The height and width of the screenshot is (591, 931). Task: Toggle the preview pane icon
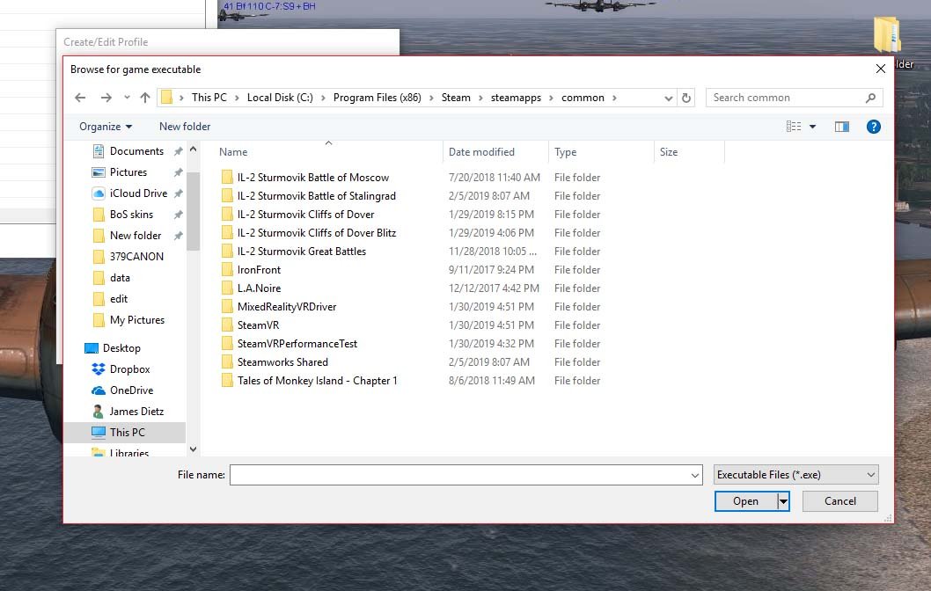[x=841, y=127]
